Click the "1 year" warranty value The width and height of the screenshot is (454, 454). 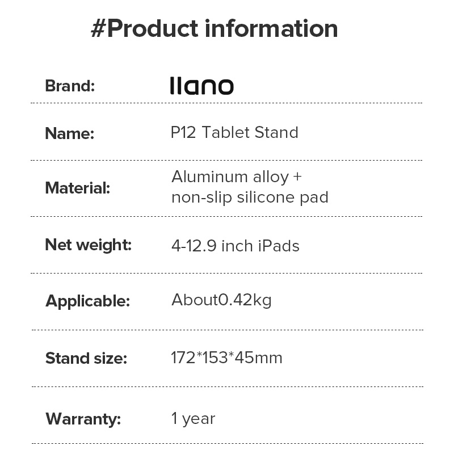[x=193, y=419]
